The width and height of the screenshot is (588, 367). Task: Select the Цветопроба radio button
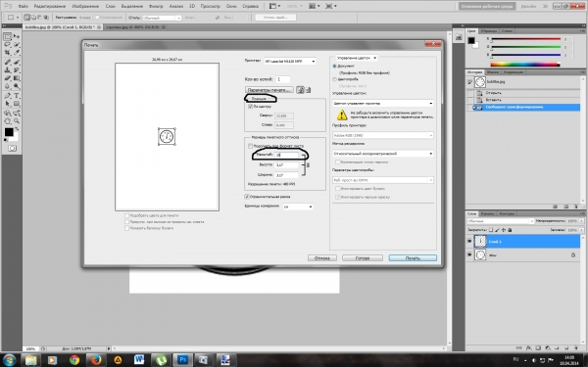(x=334, y=79)
